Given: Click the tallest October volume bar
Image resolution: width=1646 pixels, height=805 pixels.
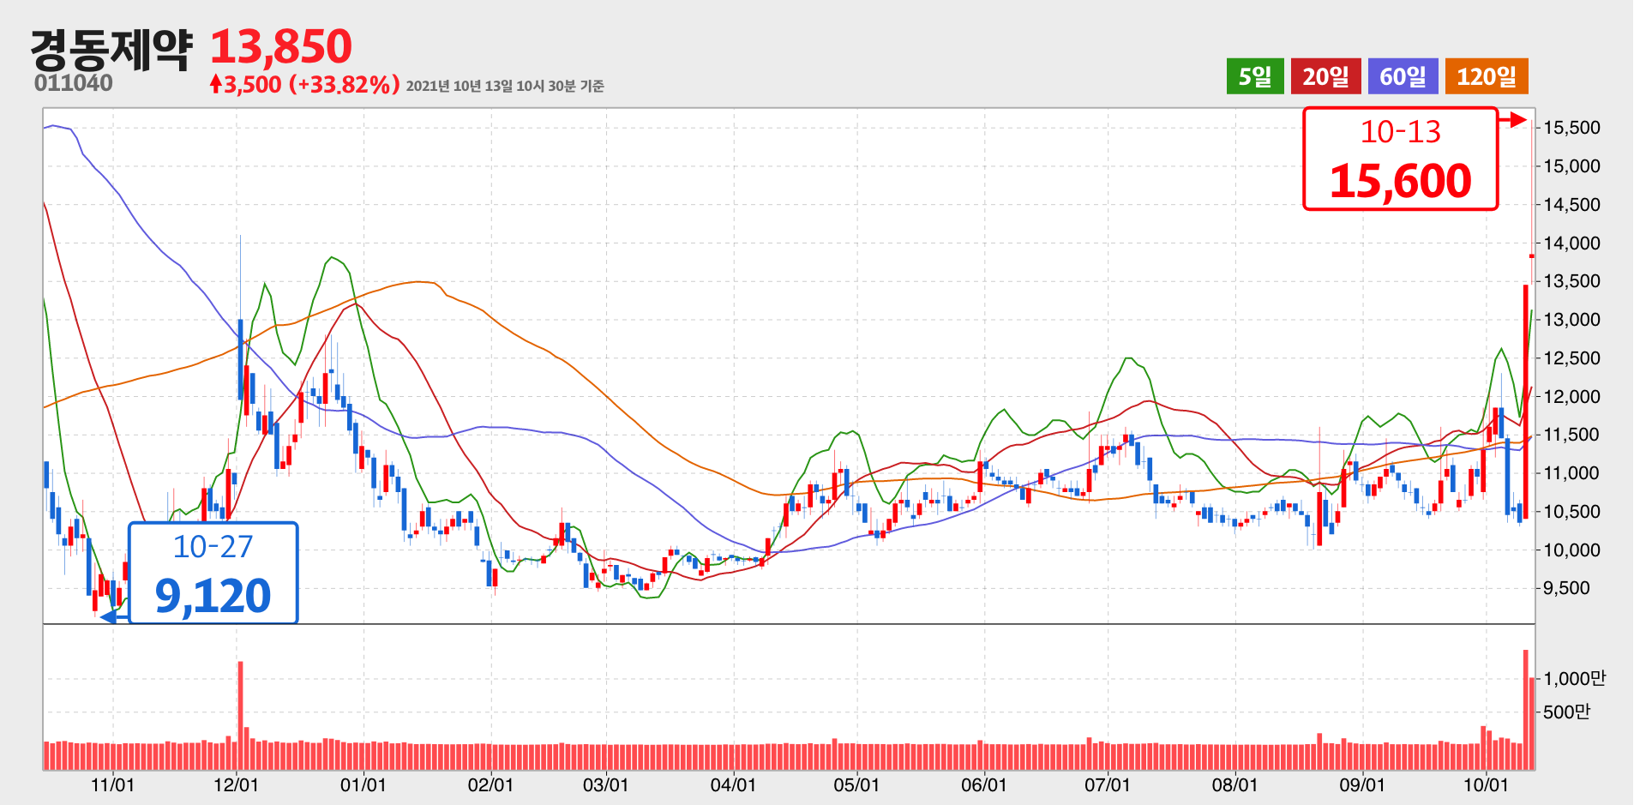Looking at the screenshot, I should pyautogui.click(x=1526, y=710).
